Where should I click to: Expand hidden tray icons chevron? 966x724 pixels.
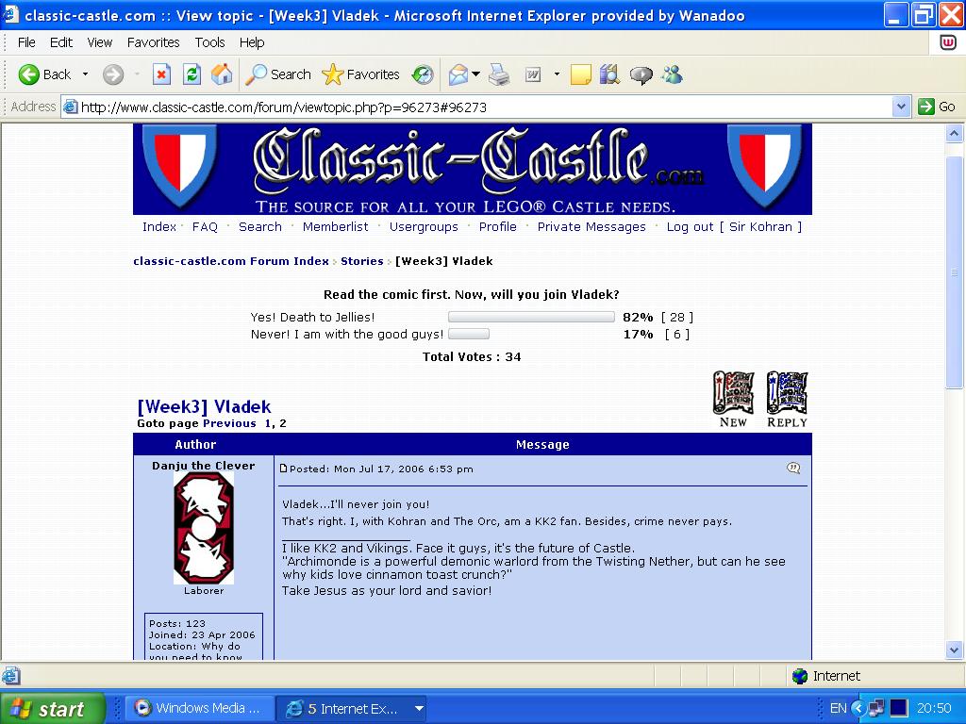pyautogui.click(x=857, y=708)
